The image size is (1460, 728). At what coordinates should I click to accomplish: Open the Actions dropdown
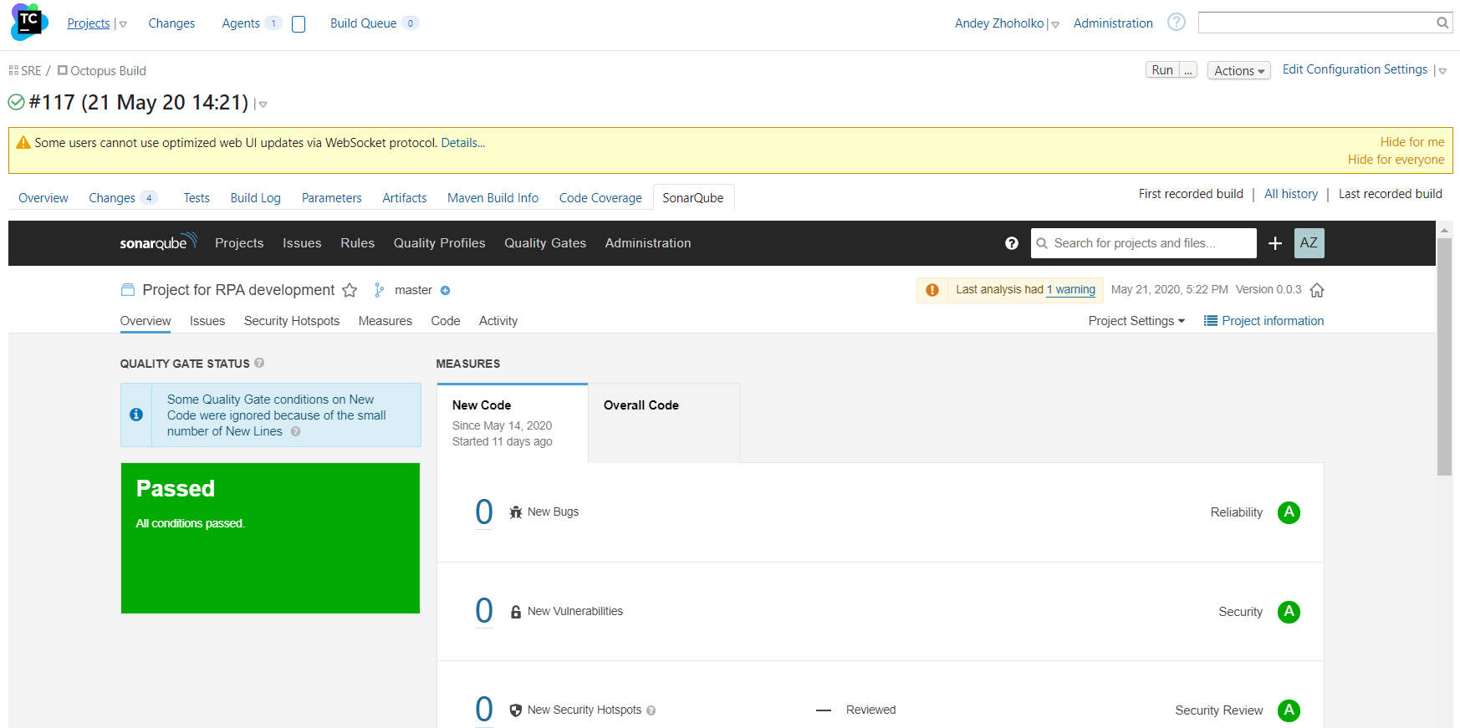[x=1239, y=71]
